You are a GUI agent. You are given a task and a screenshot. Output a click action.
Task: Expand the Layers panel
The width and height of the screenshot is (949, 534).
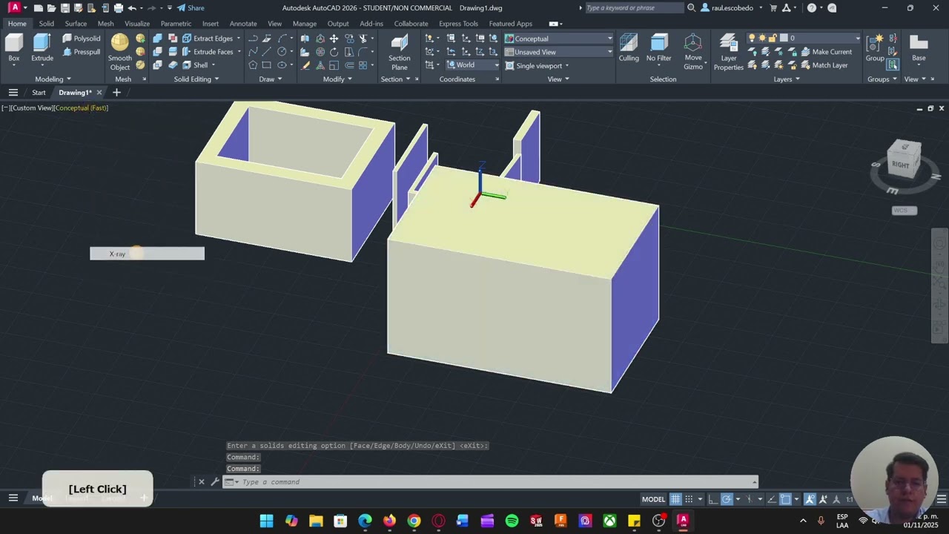(x=787, y=79)
